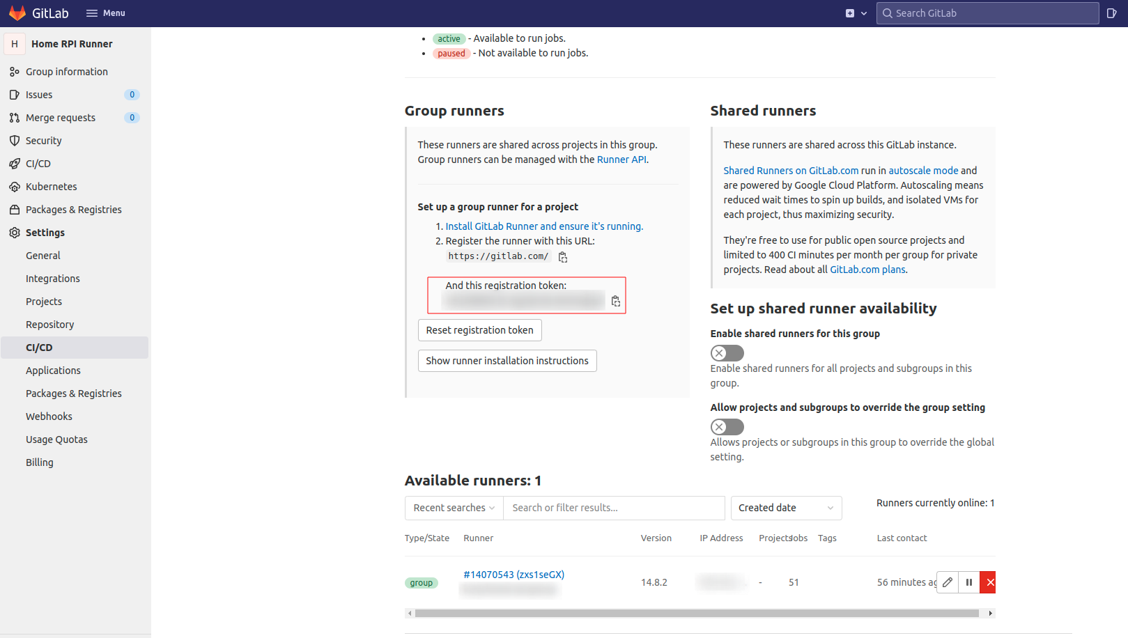The image size is (1128, 638).
Task: Open General settings
Action: [x=43, y=256]
